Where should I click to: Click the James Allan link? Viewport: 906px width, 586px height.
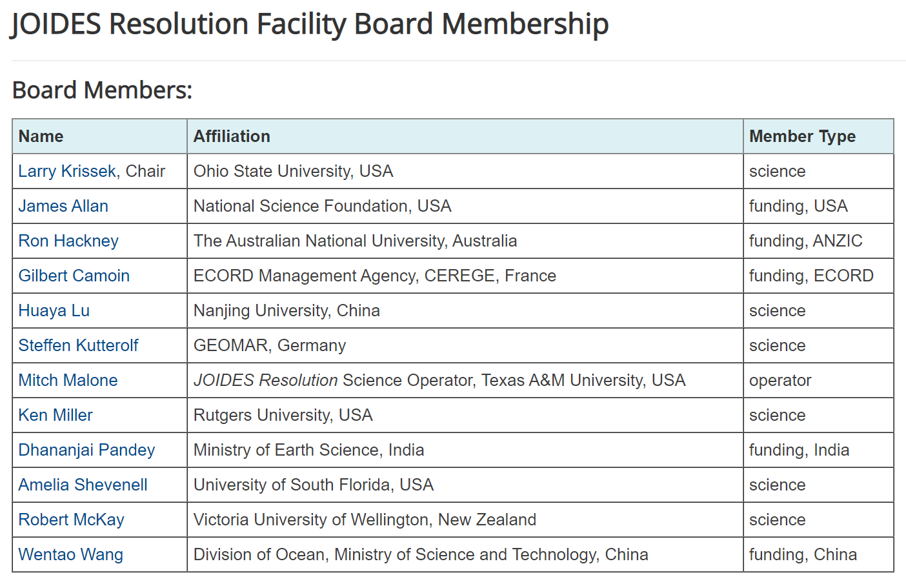coord(63,206)
